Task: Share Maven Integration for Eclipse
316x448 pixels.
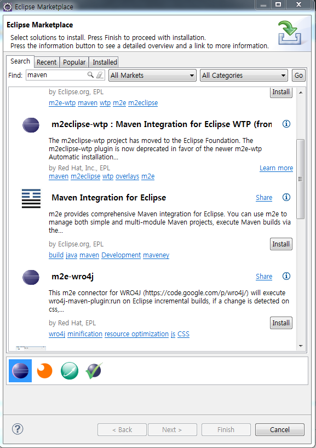Action: tap(264, 197)
